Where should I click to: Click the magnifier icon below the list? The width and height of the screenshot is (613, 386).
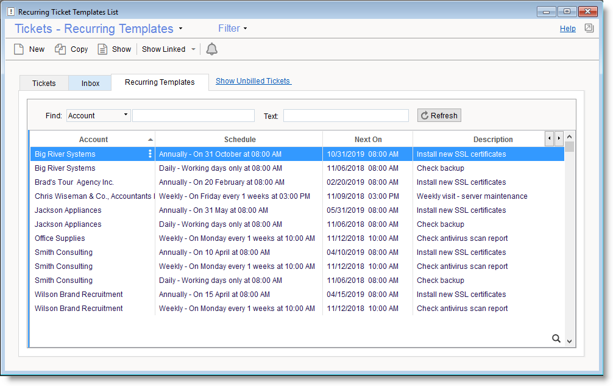tap(556, 338)
